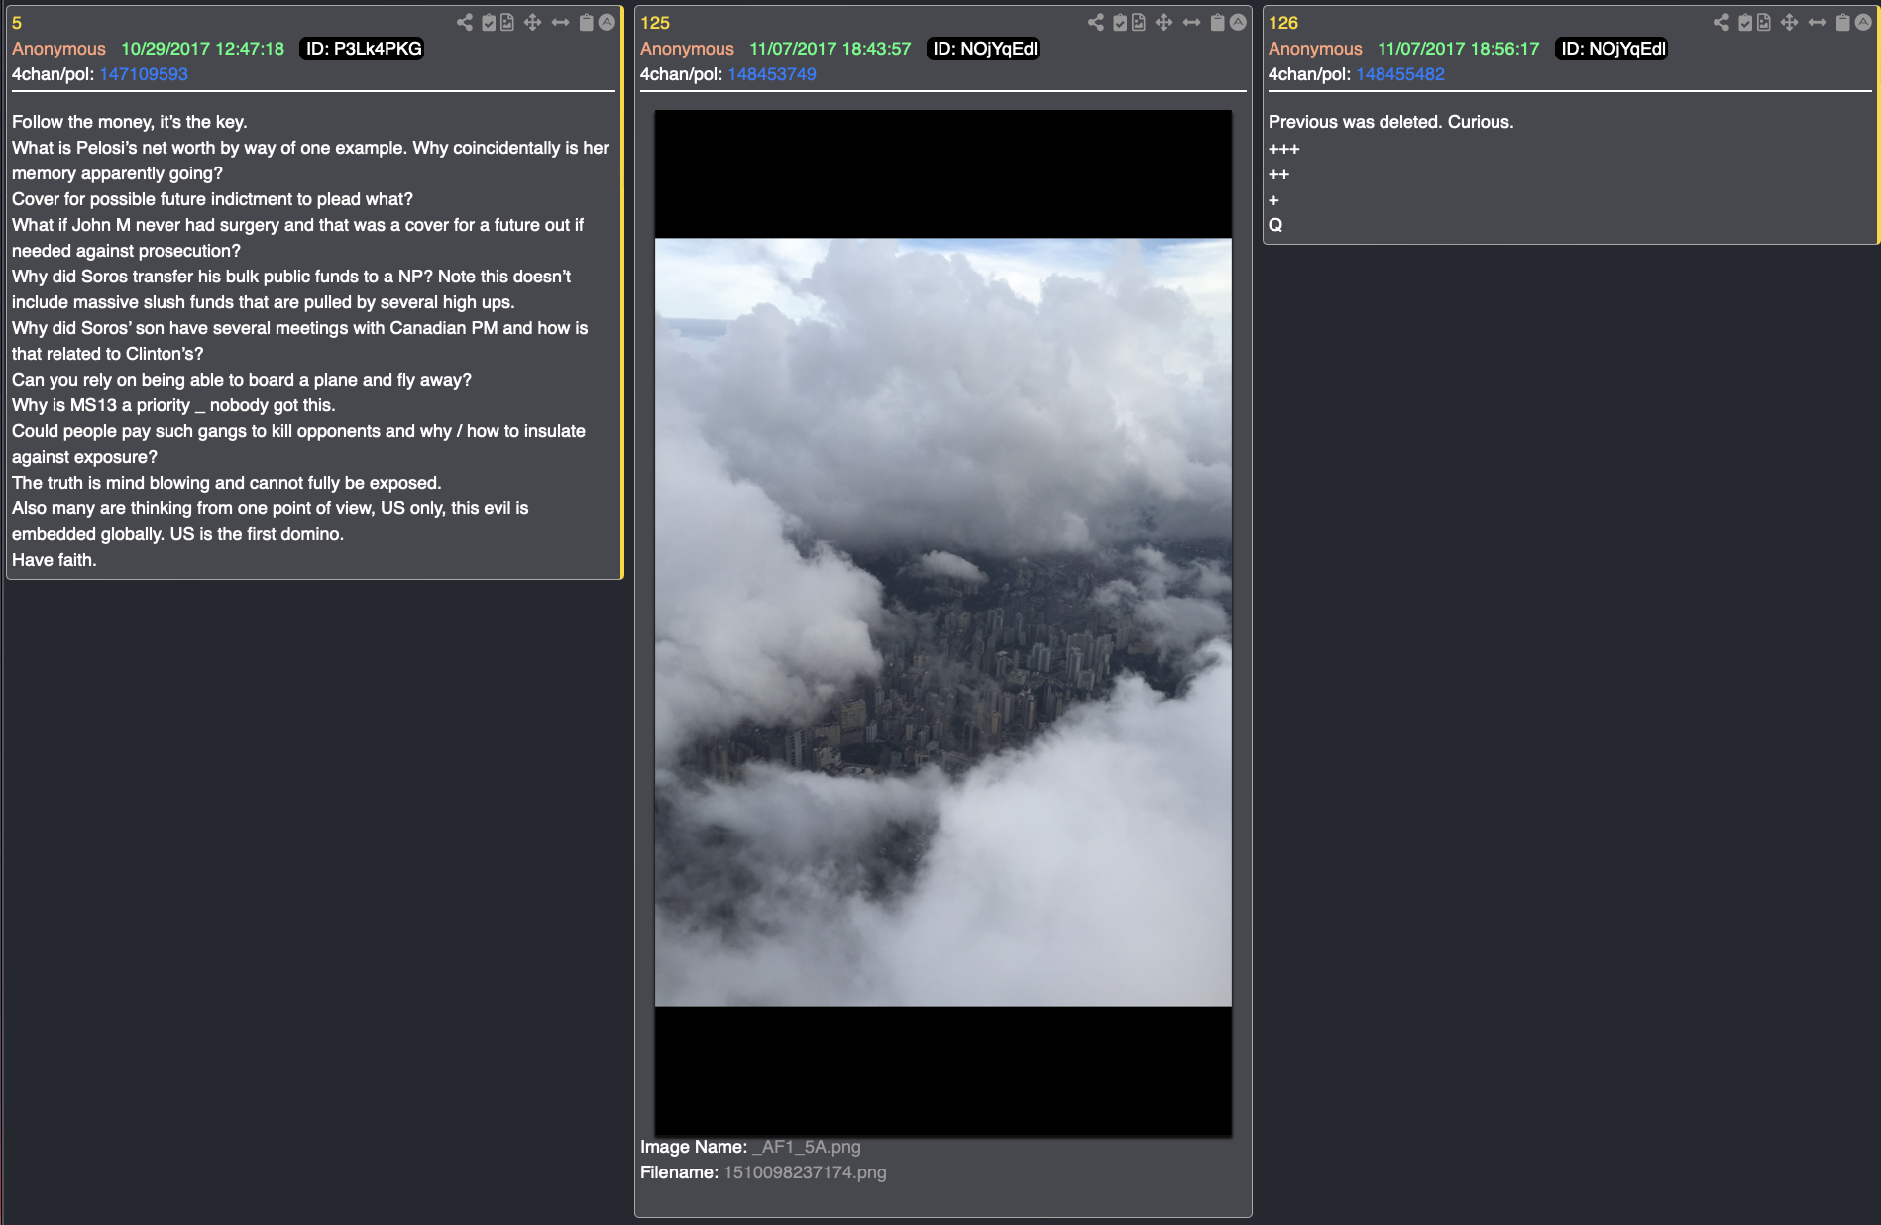Image resolution: width=1881 pixels, height=1225 pixels.
Task: Click line "Cover for possible future indictment"
Action: tap(212, 199)
